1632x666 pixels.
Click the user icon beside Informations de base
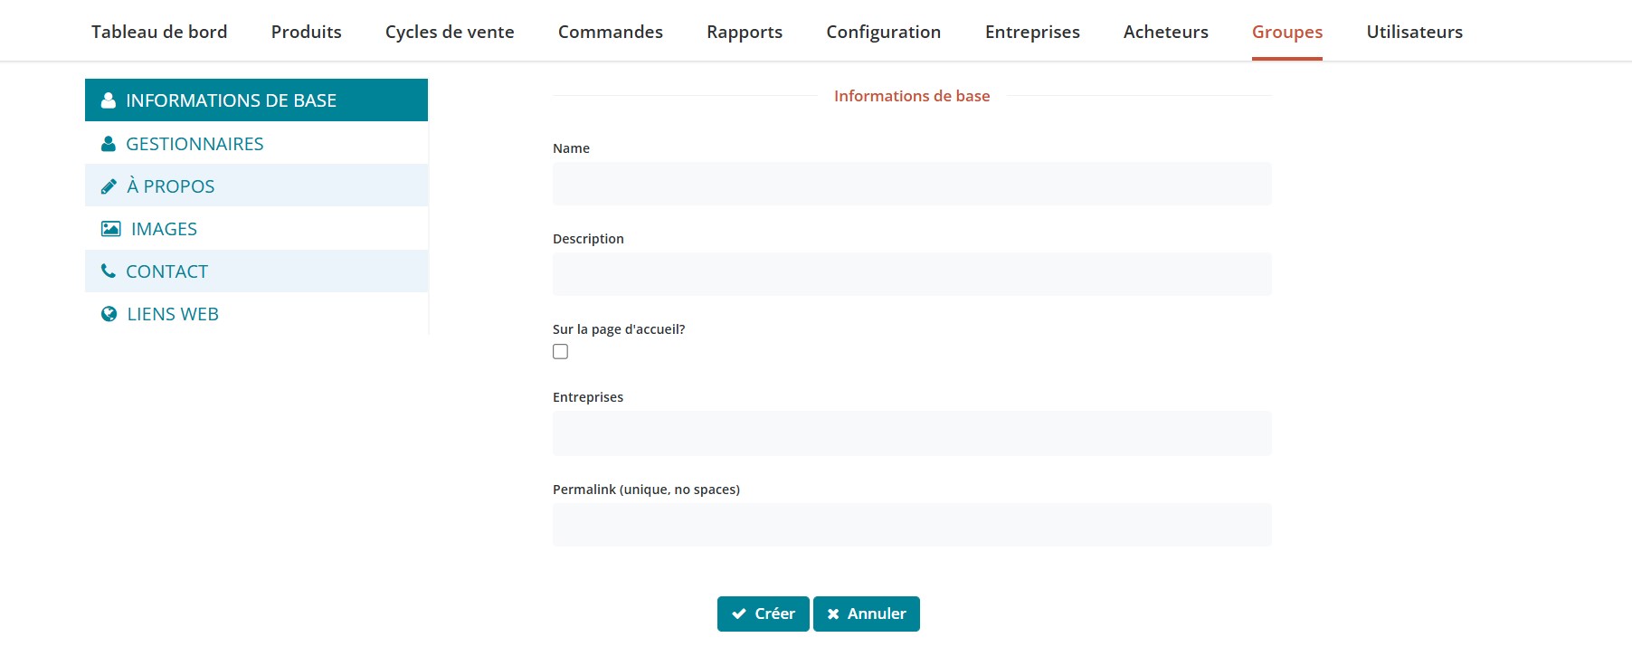[109, 100]
